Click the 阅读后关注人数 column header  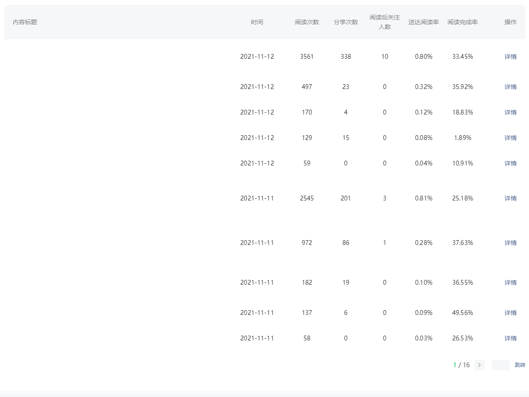click(385, 22)
